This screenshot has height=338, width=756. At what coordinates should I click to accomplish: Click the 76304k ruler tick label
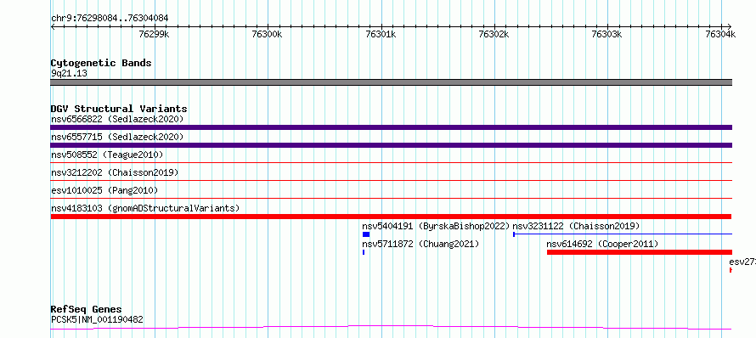click(720, 34)
